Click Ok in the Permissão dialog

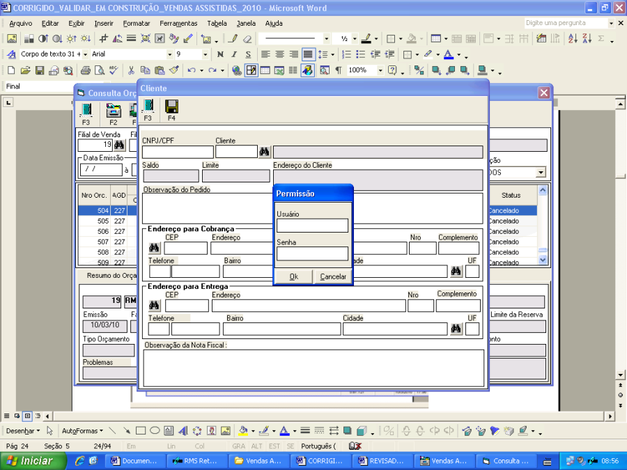point(294,276)
